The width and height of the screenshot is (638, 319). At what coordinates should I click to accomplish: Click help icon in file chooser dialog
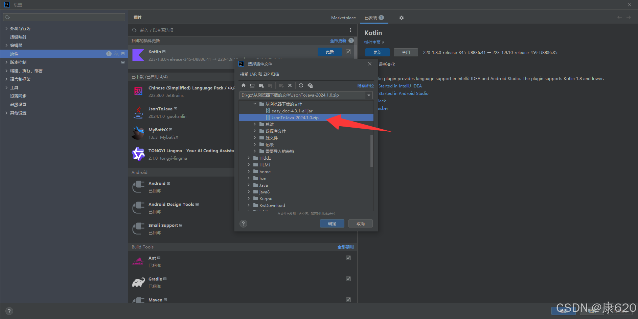pos(243,223)
